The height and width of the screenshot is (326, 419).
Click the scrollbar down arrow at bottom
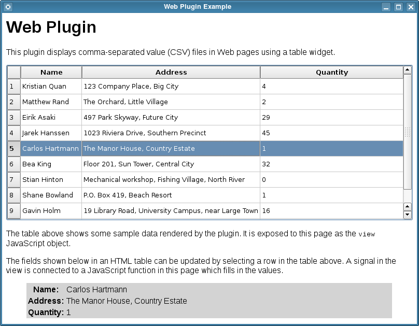407,215
